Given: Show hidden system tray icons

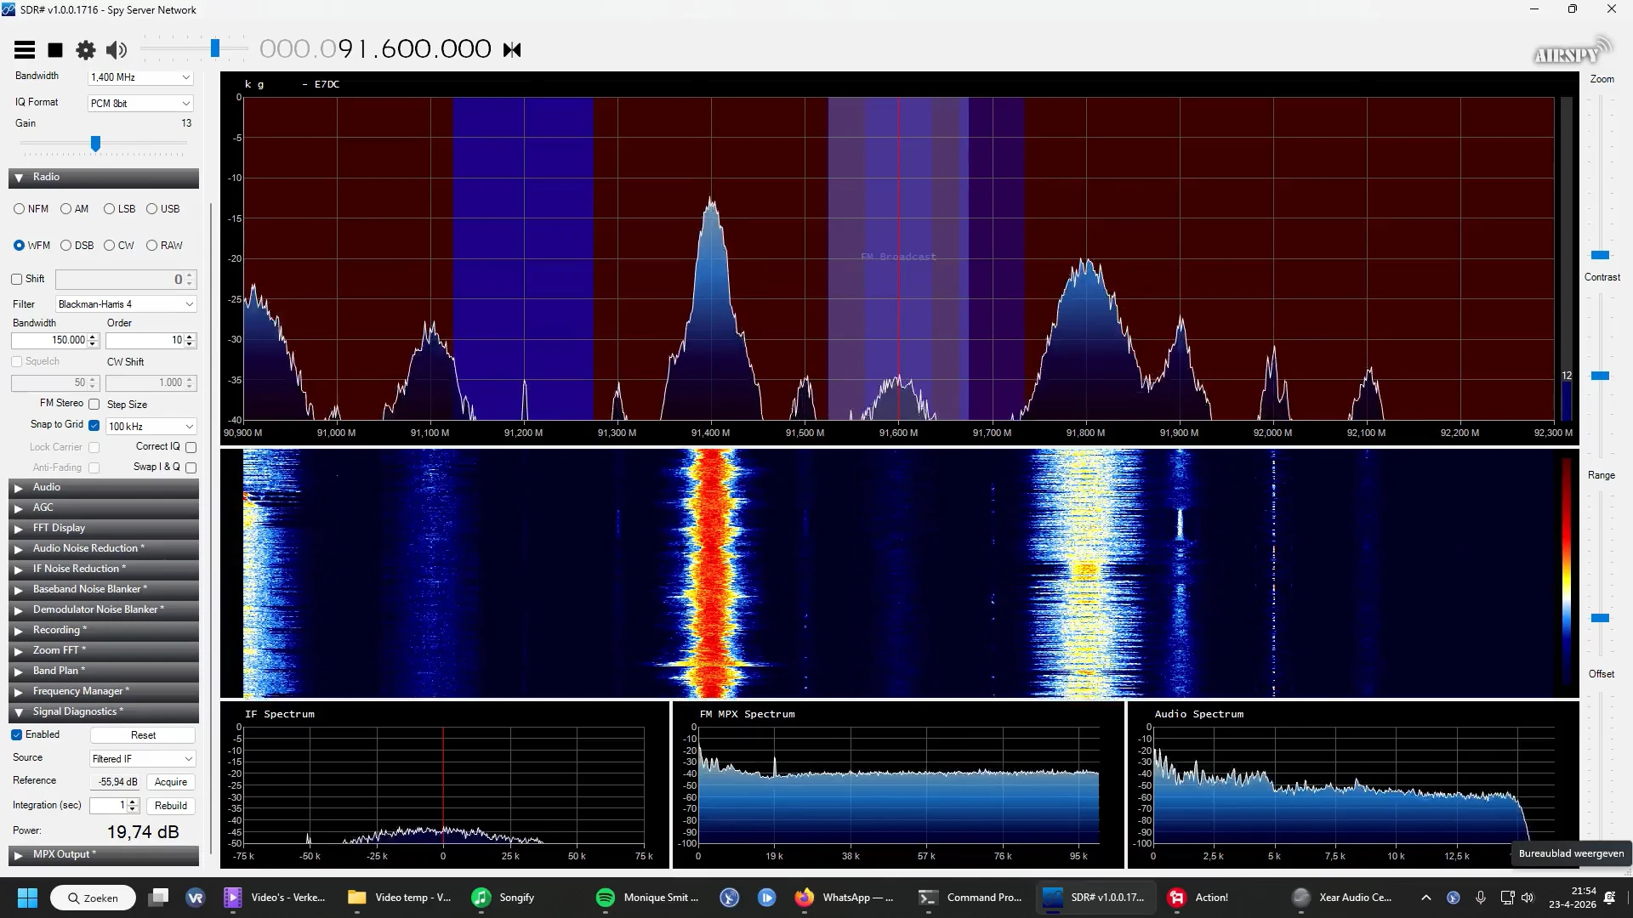Looking at the screenshot, I should [1426, 898].
